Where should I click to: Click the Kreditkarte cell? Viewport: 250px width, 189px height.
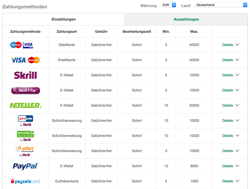pyautogui.click(x=67, y=60)
